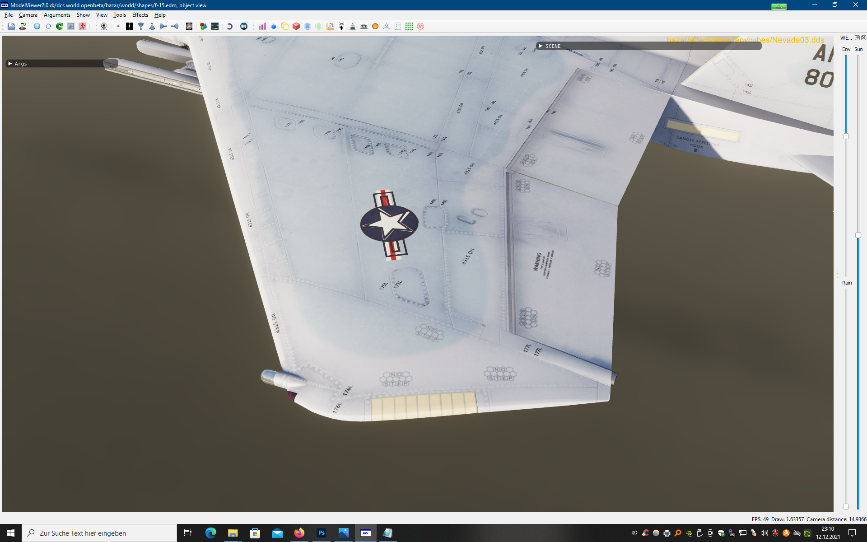
Task: Click the webcam icon in toolbar
Action: 104,26
